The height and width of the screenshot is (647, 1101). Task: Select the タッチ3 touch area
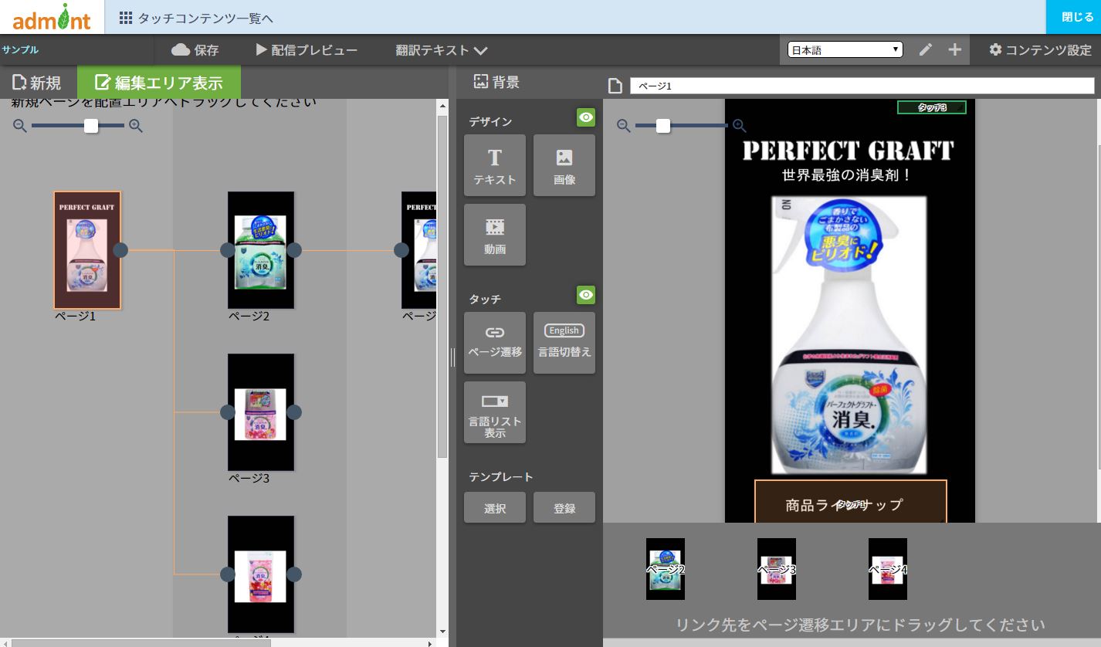pos(932,107)
